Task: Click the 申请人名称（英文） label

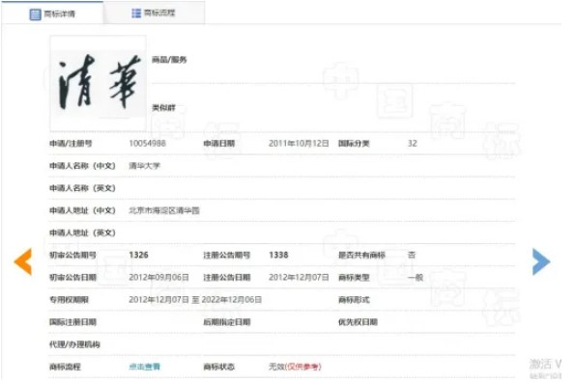Action: point(82,188)
